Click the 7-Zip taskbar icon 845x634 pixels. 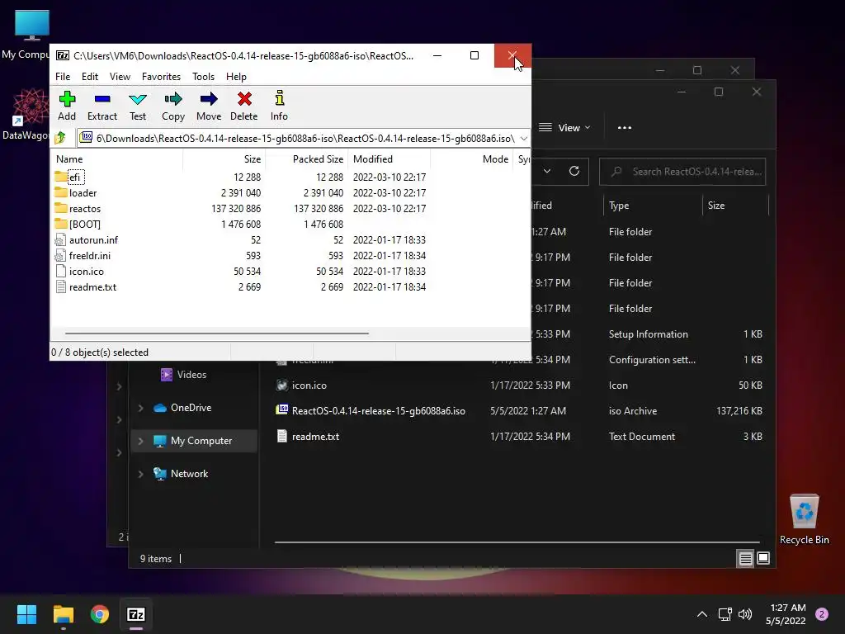136,614
